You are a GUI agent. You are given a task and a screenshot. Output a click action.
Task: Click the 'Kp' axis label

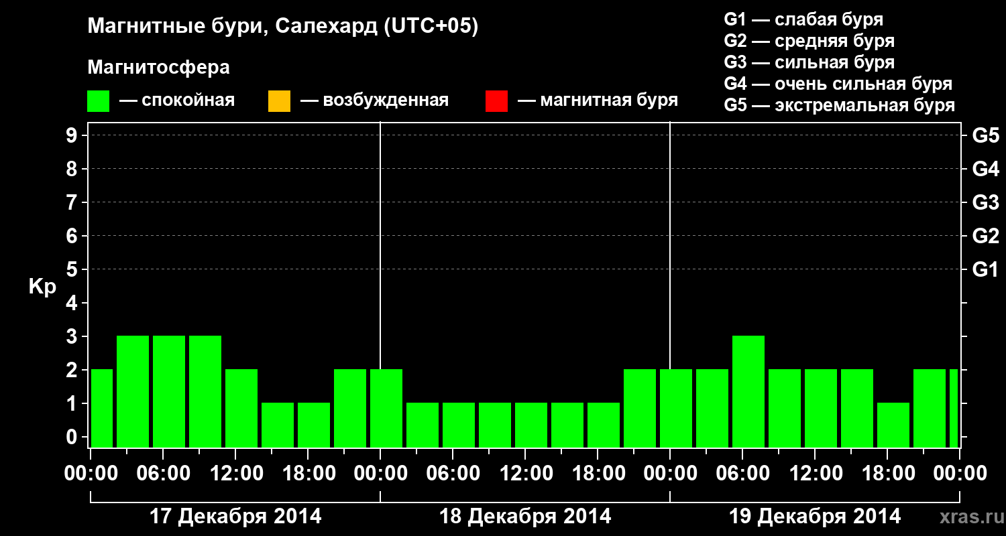point(42,287)
